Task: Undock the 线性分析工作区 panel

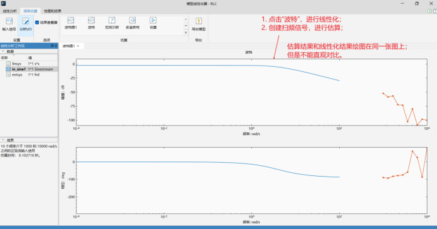Action: [52, 45]
